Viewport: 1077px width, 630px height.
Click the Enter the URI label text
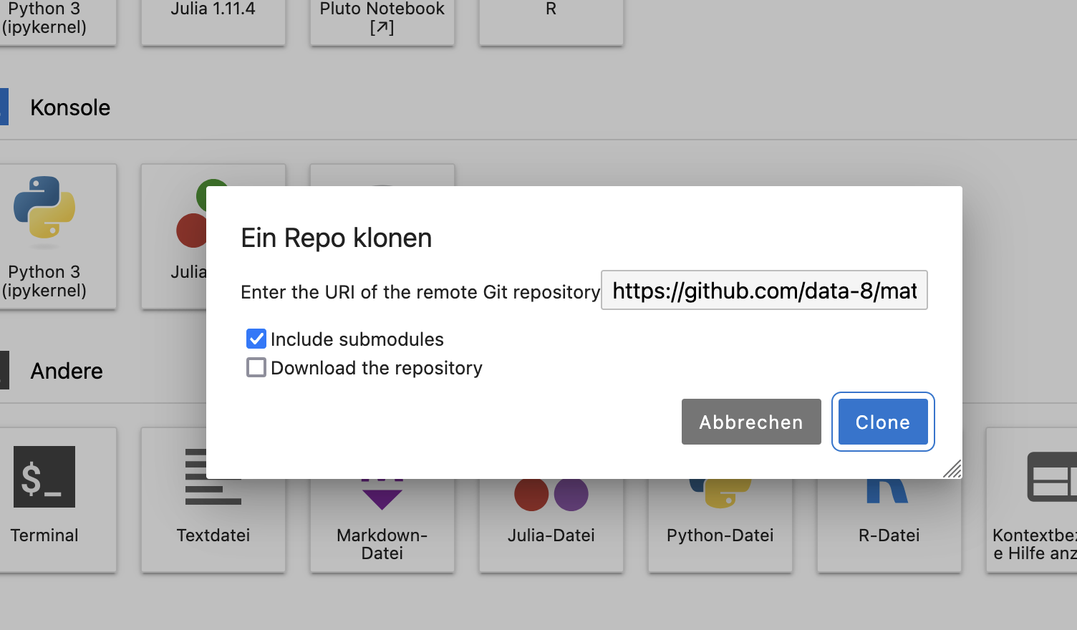tap(420, 292)
